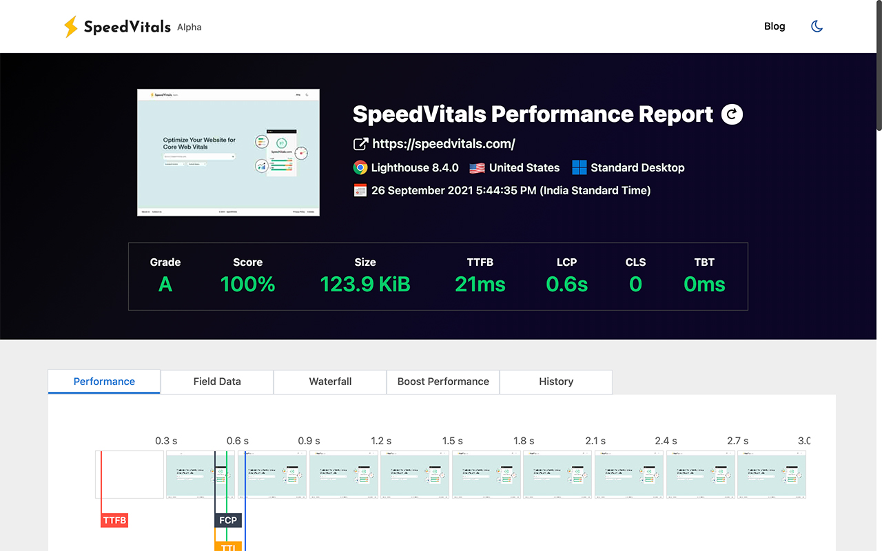Open the site via the external link icon

click(360, 144)
